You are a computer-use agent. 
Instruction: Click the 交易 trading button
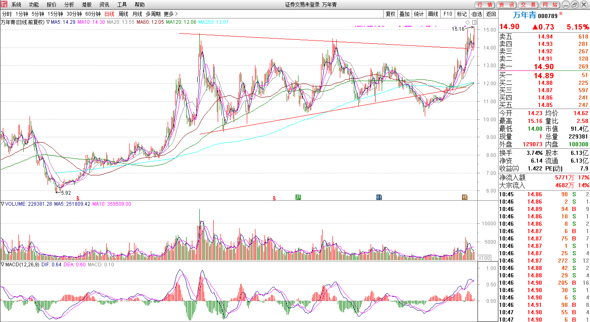[528, 5]
